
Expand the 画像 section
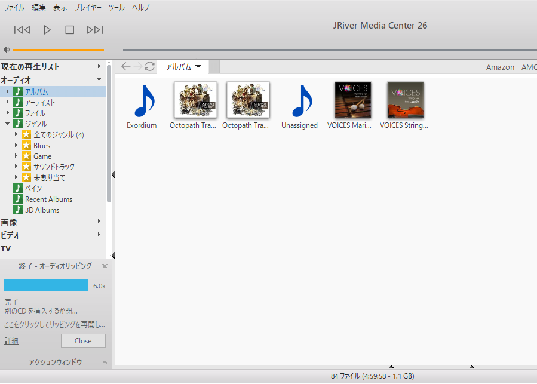point(99,222)
